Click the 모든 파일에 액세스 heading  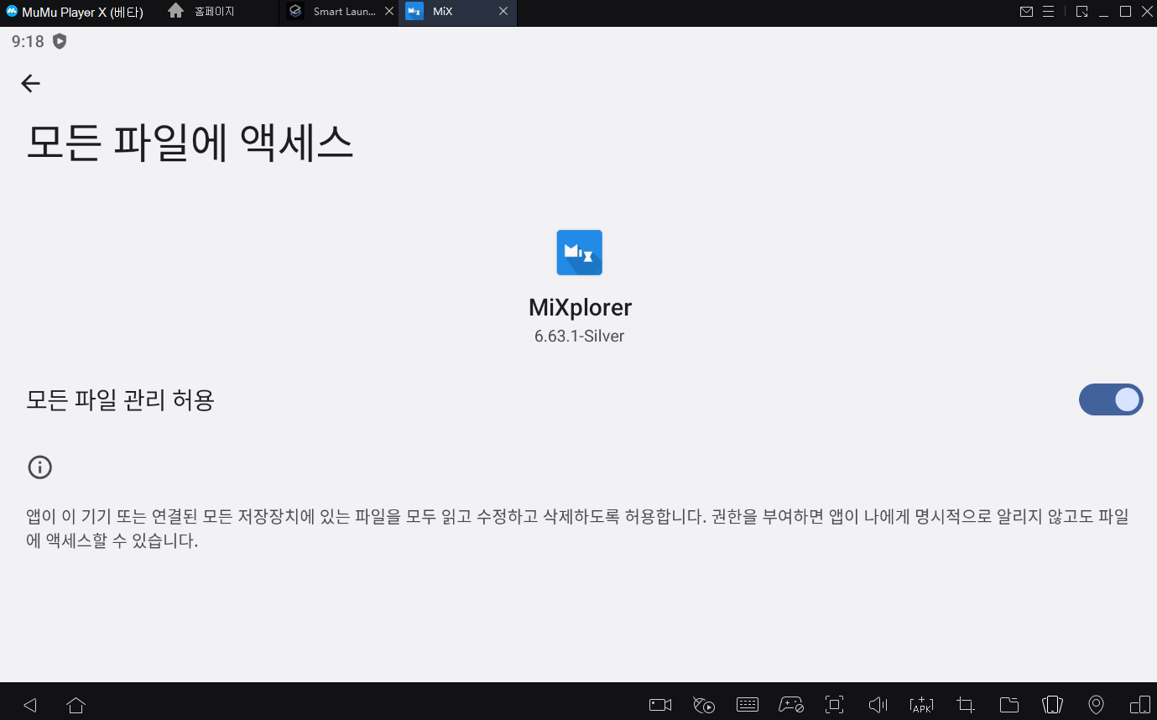(x=190, y=143)
